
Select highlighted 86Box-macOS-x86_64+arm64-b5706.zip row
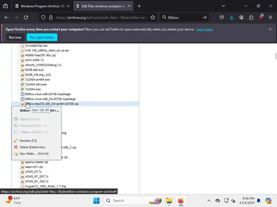(75, 104)
